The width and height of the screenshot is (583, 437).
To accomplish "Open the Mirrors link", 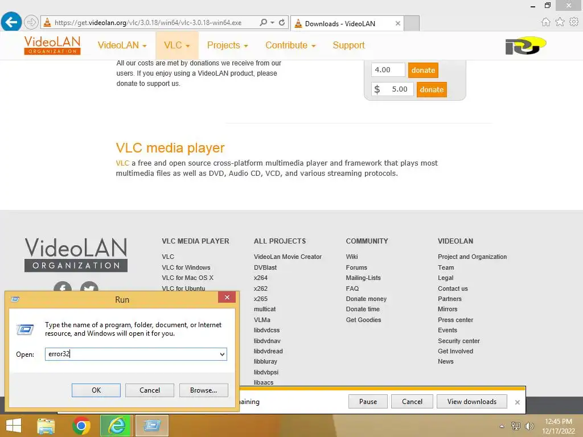I will point(447,309).
